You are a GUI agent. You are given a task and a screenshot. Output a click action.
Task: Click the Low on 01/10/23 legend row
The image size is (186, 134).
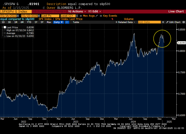(19, 36)
